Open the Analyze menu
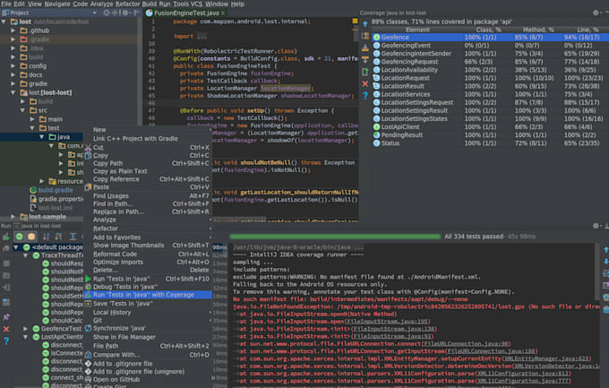Image resolution: width=609 pixels, height=388 pixels. tap(101, 4)
